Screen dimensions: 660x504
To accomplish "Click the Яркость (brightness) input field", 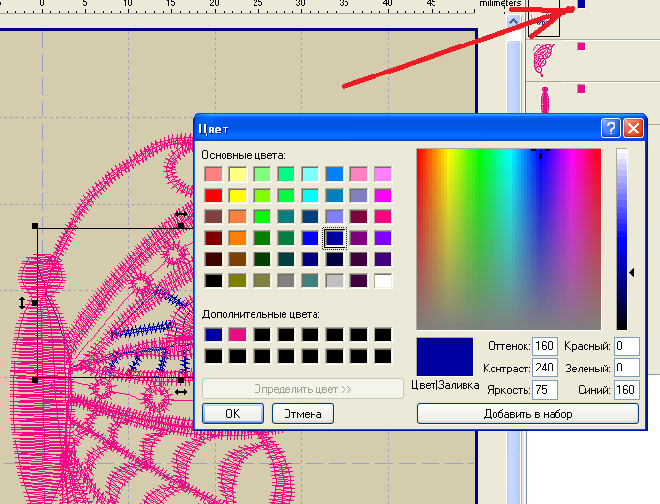I will click(545, 391).
